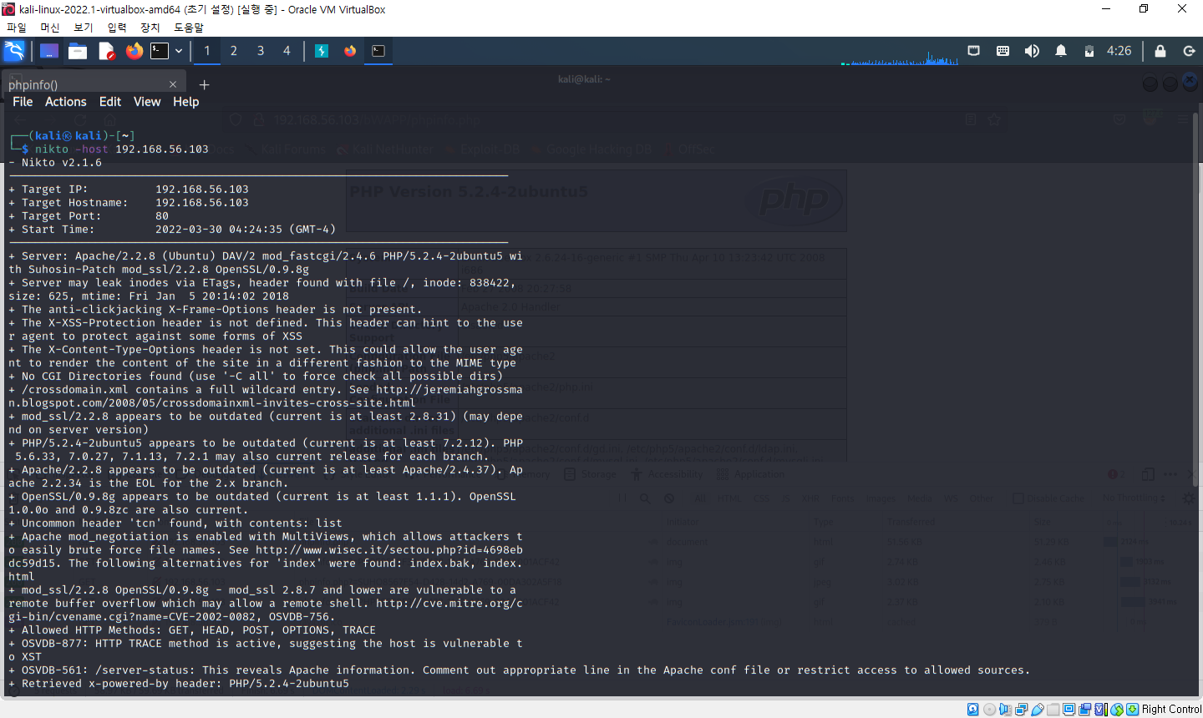Click the keyboard tray icon
This screenshot has height=718, width=1203.
(x=1002, y=51)
